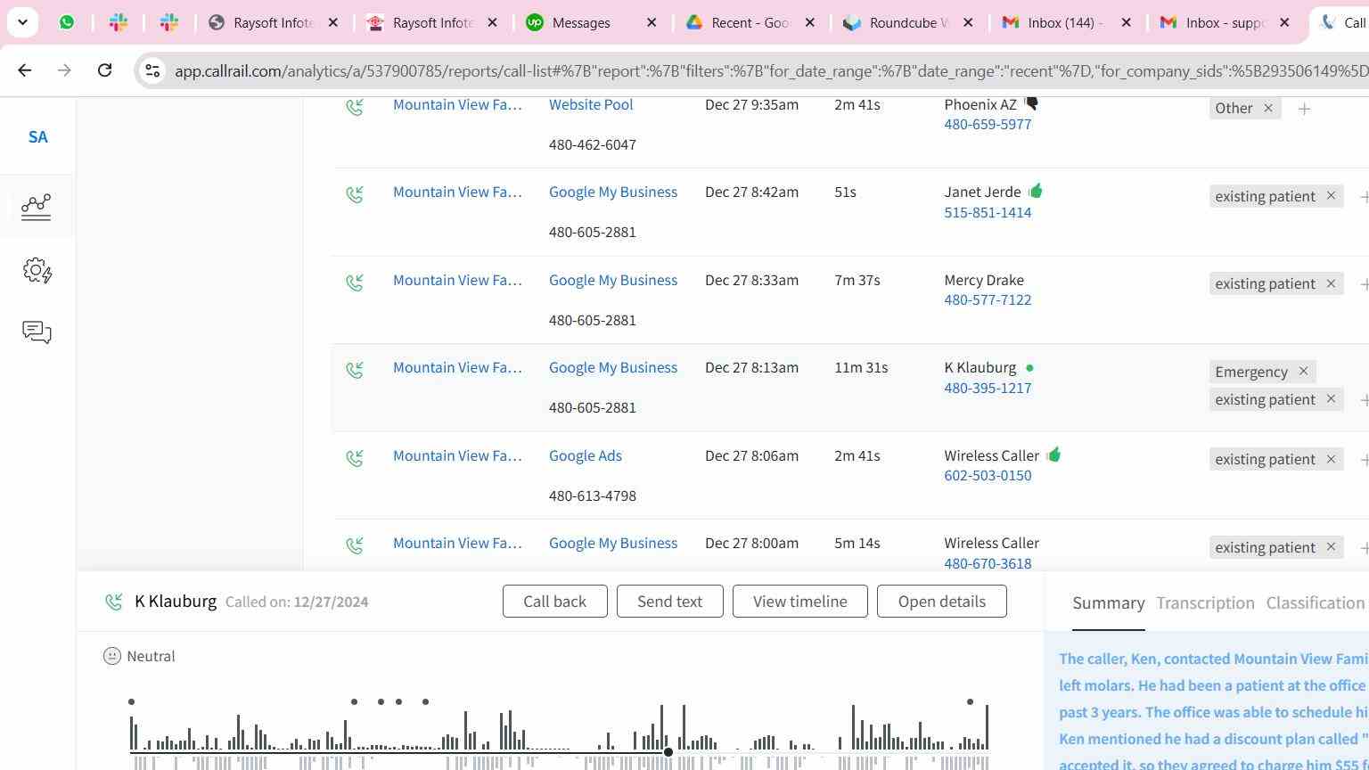Remove existing patient tag on 602-503-0150 row
Image resolution: width=1369 pixels, height=770 pixels.
point(1331,458)
